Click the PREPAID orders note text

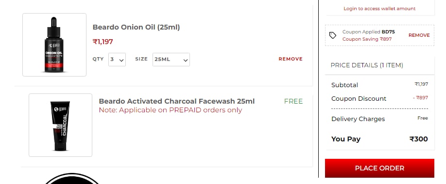click(x=171, y=110)
